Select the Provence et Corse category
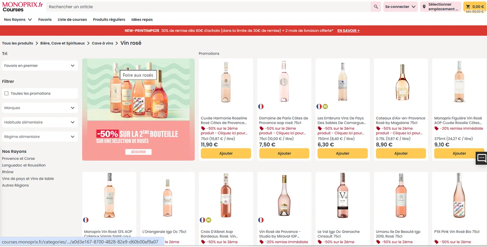 (19, 159)
